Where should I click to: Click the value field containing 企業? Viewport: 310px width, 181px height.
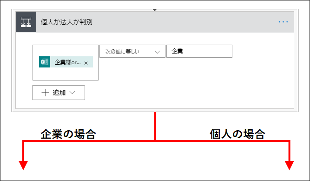tap(199, 51)
